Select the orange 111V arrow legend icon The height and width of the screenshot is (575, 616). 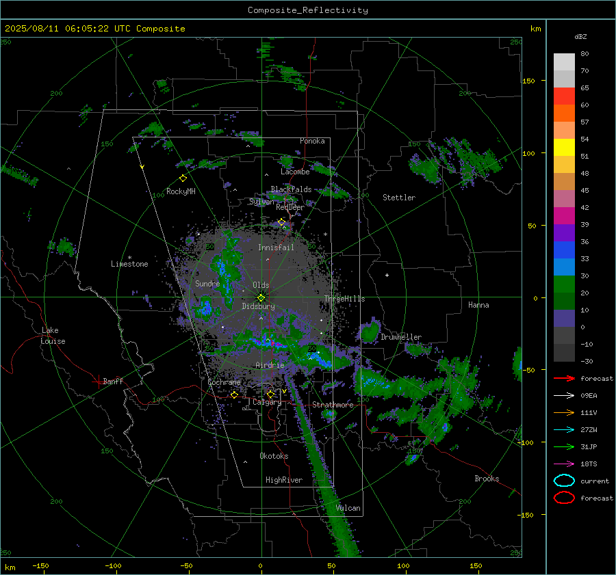[564, 412]
